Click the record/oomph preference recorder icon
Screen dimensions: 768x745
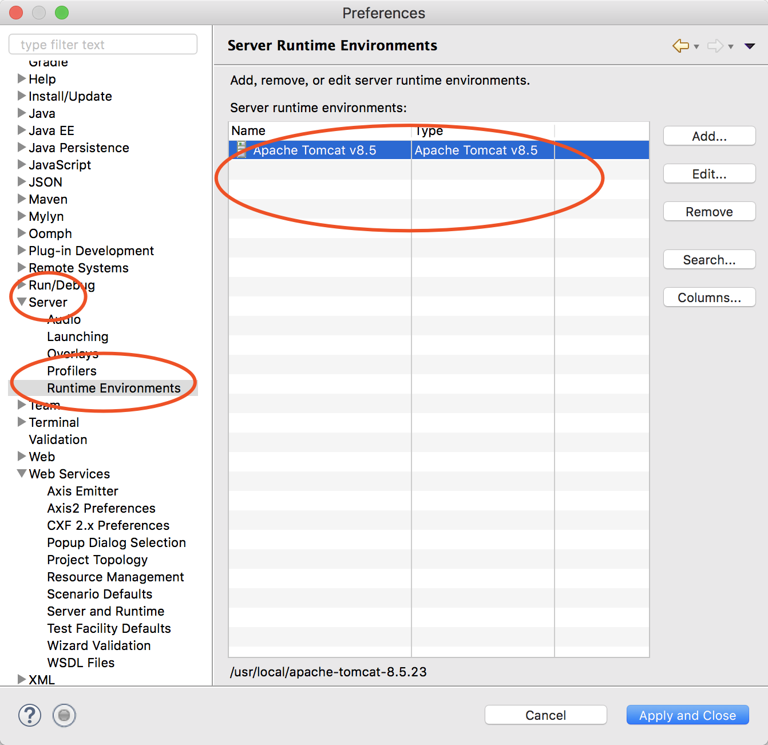(x=64, y=715)
